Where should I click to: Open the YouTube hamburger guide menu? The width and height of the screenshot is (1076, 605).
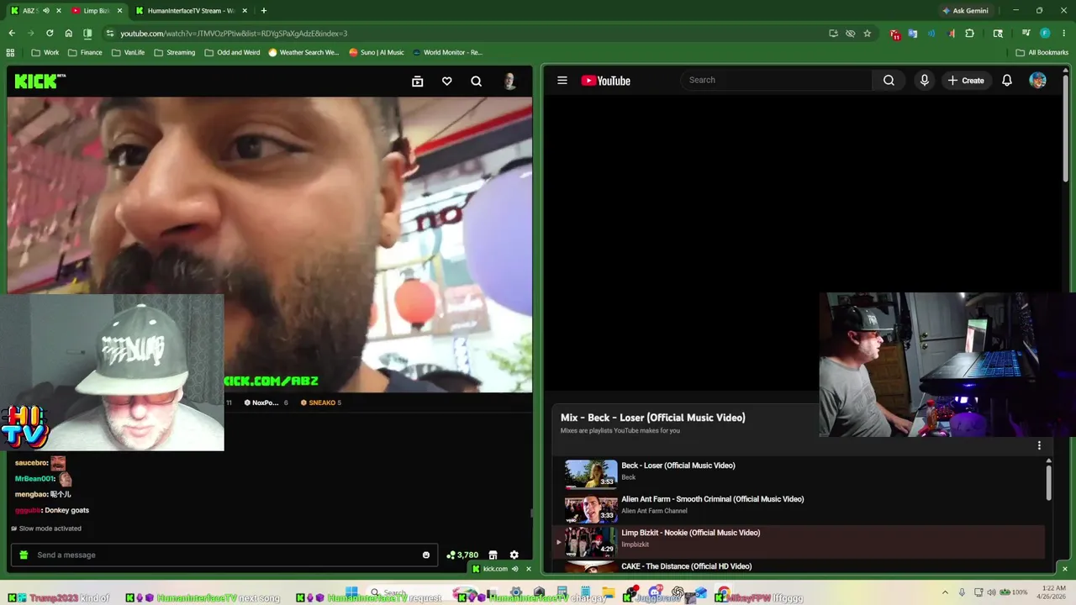(x=562, y=81)
